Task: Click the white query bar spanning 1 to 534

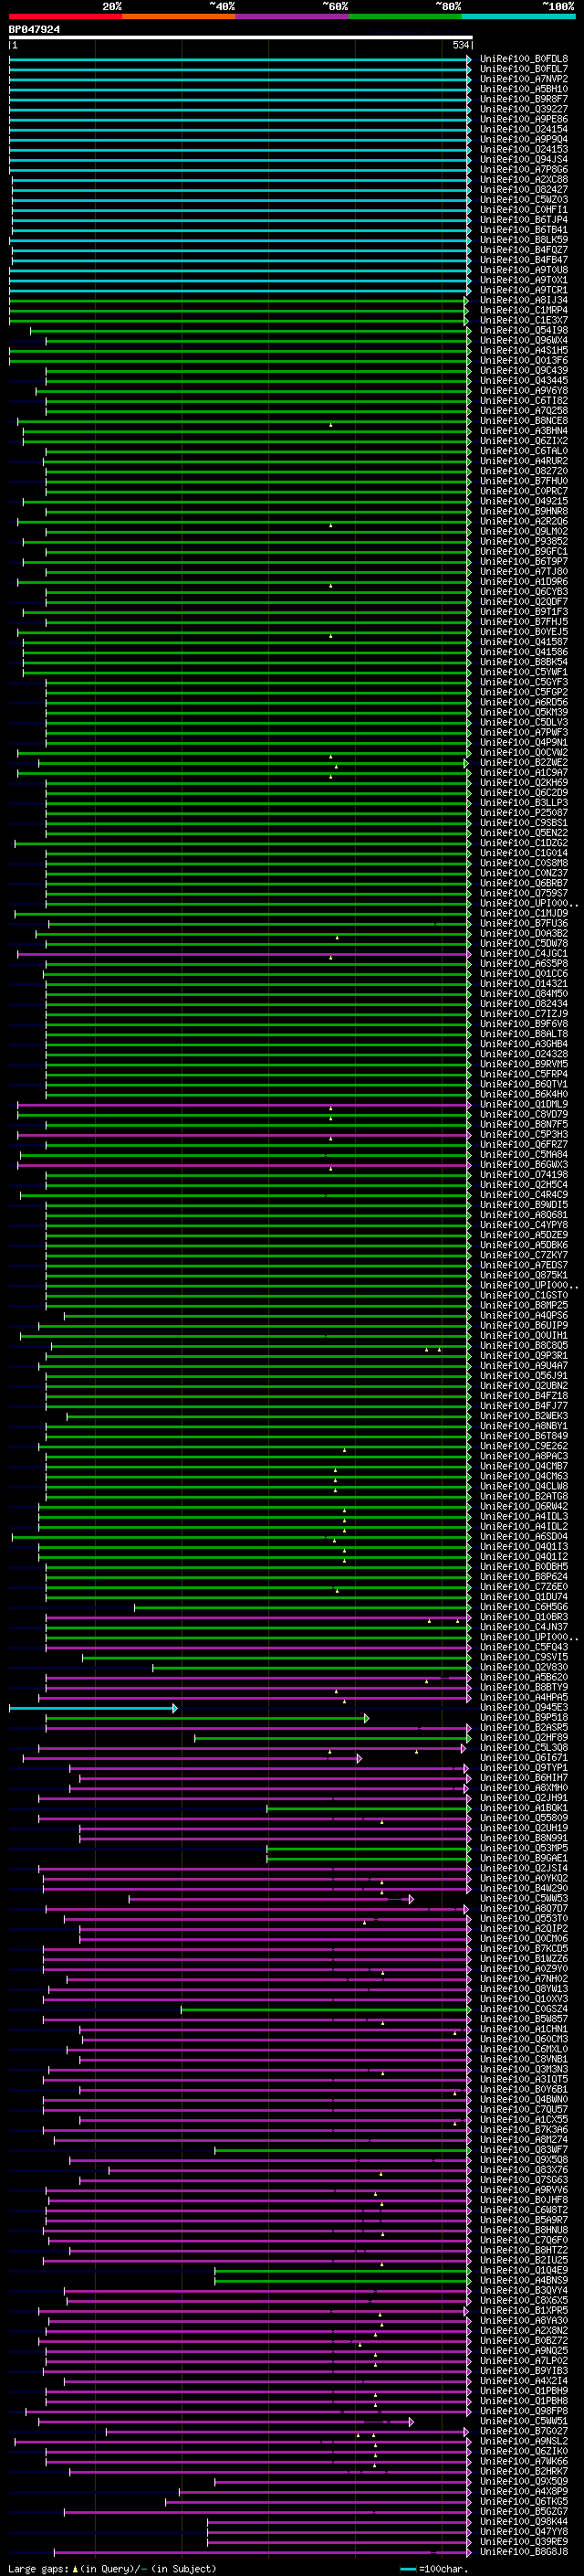Action: 241,38
